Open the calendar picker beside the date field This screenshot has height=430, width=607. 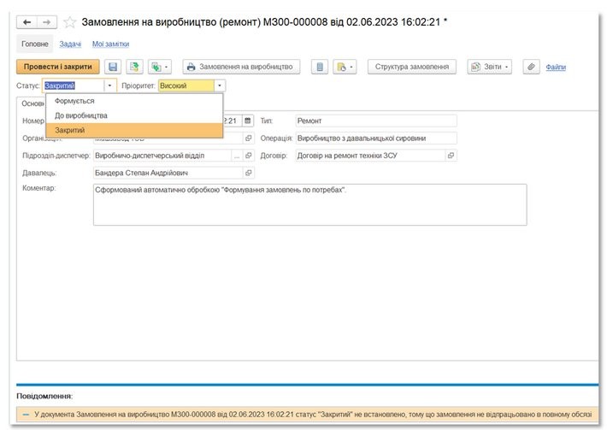coord(248,121)
